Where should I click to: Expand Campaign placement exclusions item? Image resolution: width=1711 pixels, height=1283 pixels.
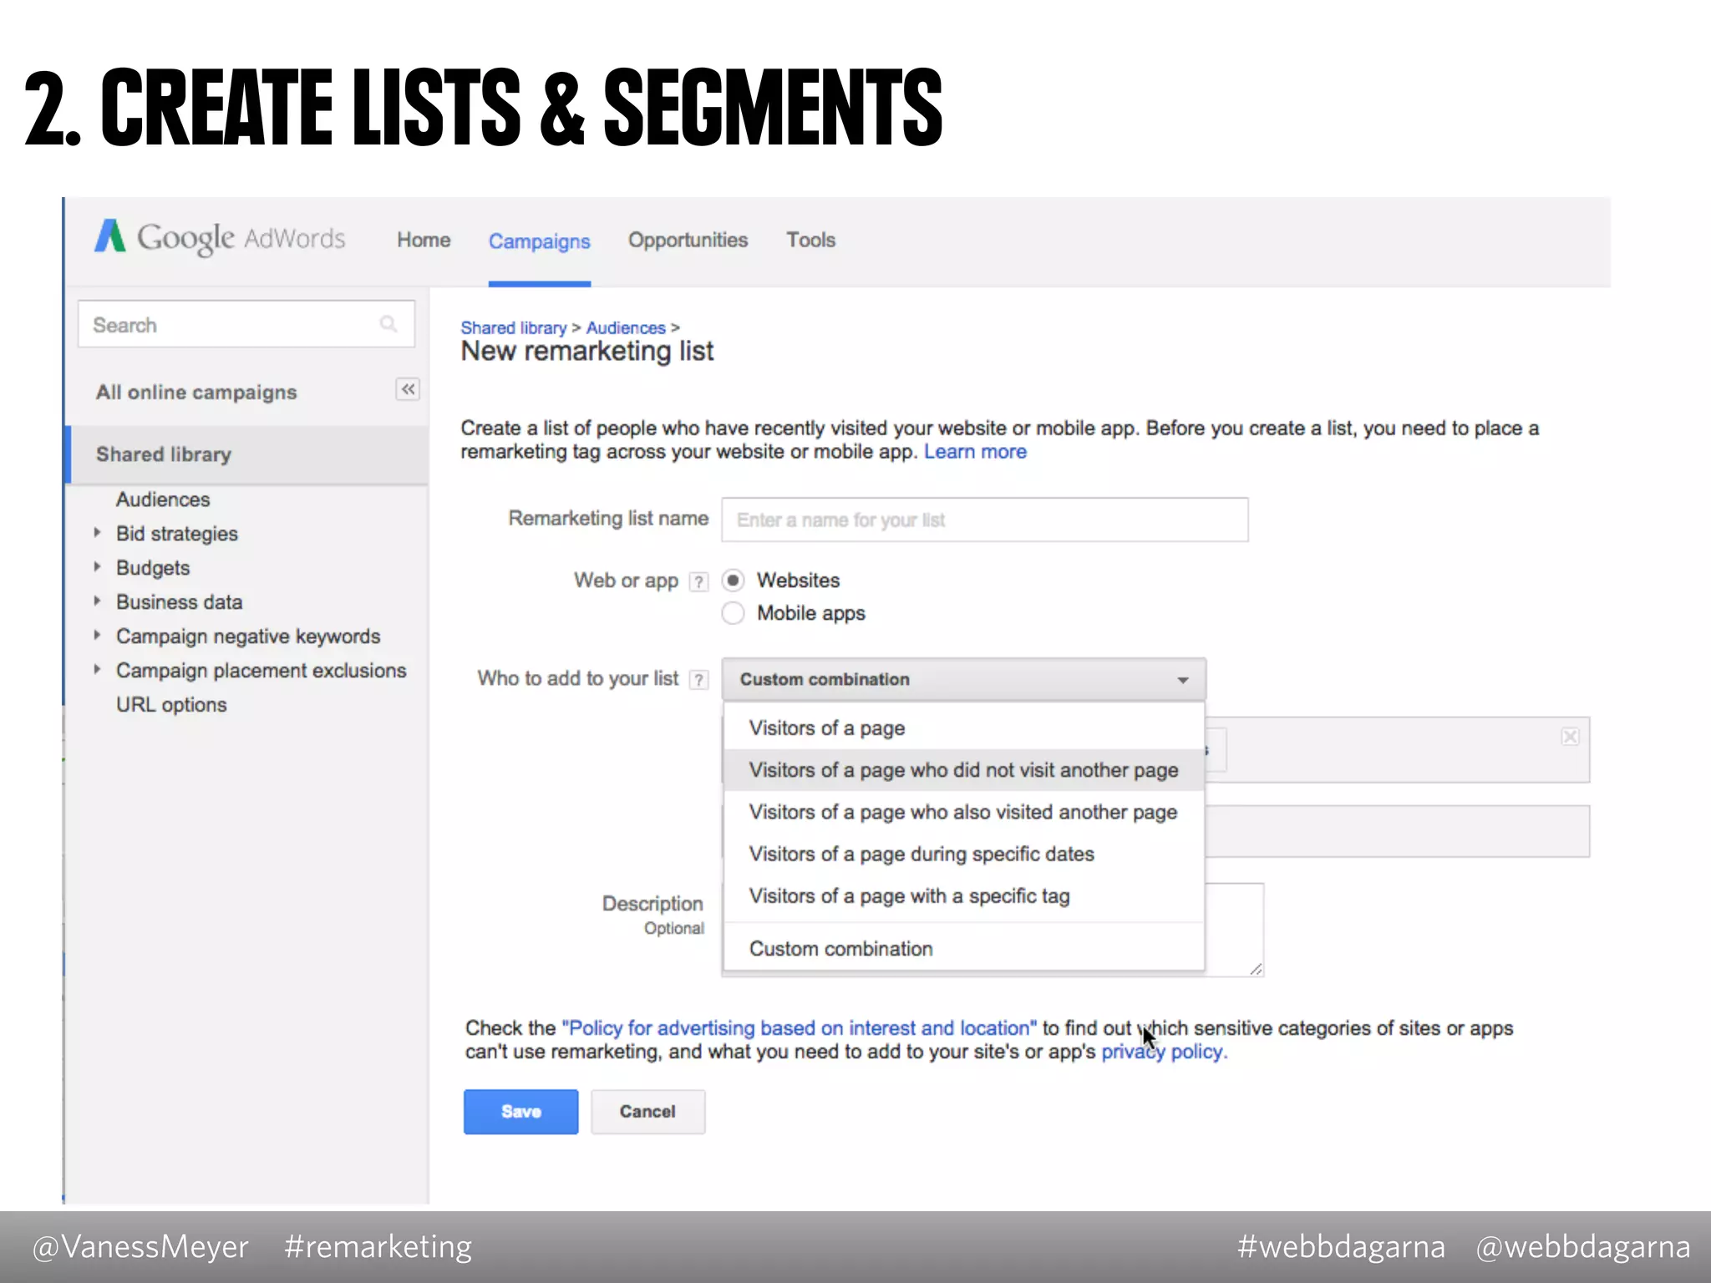tap(97, 670)
